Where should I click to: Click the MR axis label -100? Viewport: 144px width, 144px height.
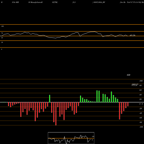coord(141,127)
